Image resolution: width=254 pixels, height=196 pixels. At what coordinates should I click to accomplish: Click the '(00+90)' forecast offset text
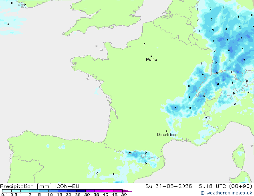pos(241,186)
